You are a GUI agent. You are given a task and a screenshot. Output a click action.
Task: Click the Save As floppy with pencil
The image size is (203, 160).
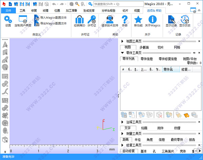coord(28,4)
